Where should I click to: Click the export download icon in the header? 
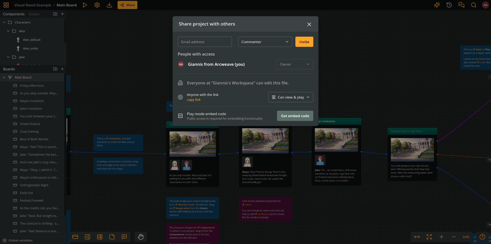[109, 5]
